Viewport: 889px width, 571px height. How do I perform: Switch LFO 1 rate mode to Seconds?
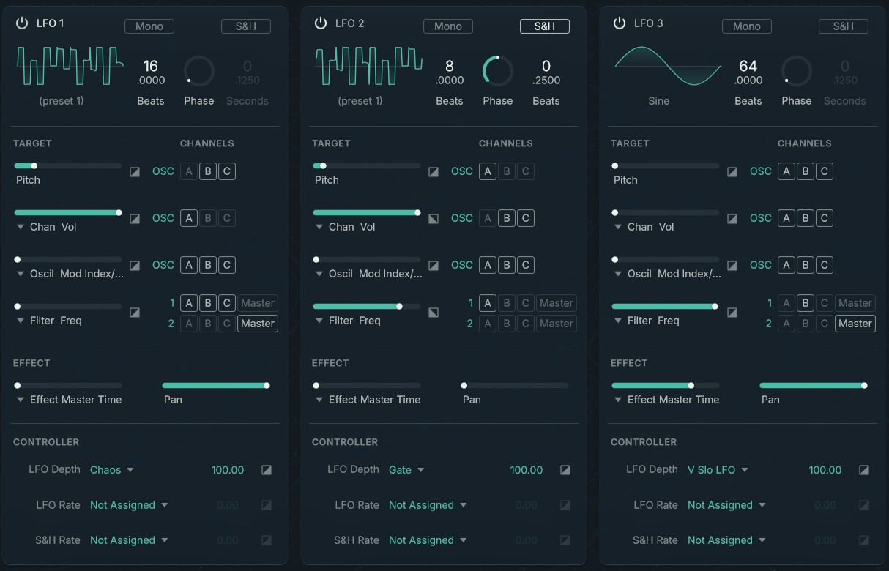[247, 100]
